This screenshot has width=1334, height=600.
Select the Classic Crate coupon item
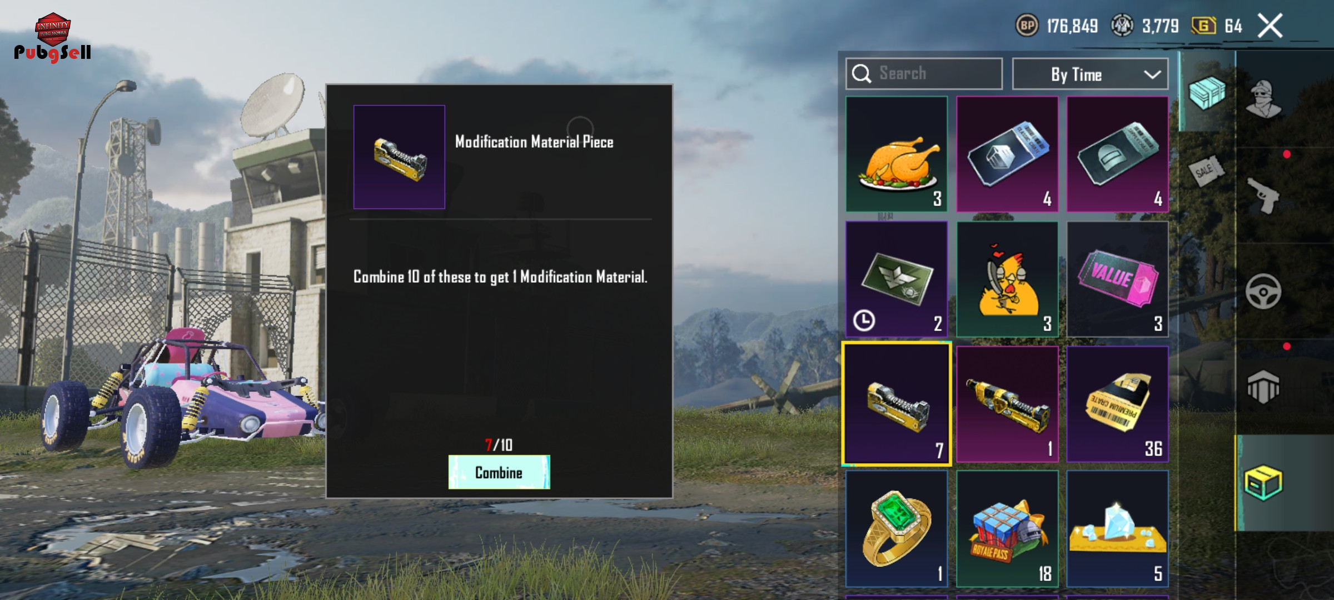(1007, 154)
